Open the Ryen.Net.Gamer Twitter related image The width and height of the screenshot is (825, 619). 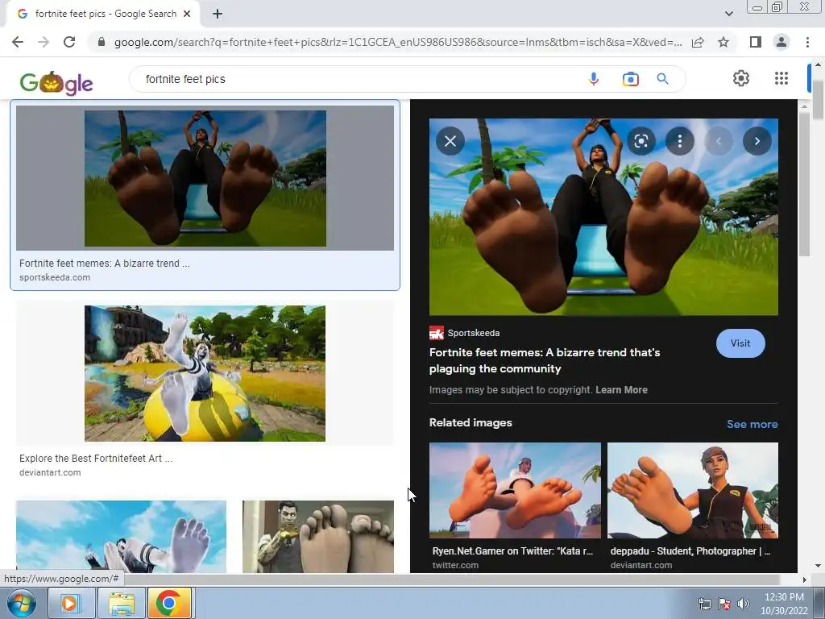pos(515,491)
